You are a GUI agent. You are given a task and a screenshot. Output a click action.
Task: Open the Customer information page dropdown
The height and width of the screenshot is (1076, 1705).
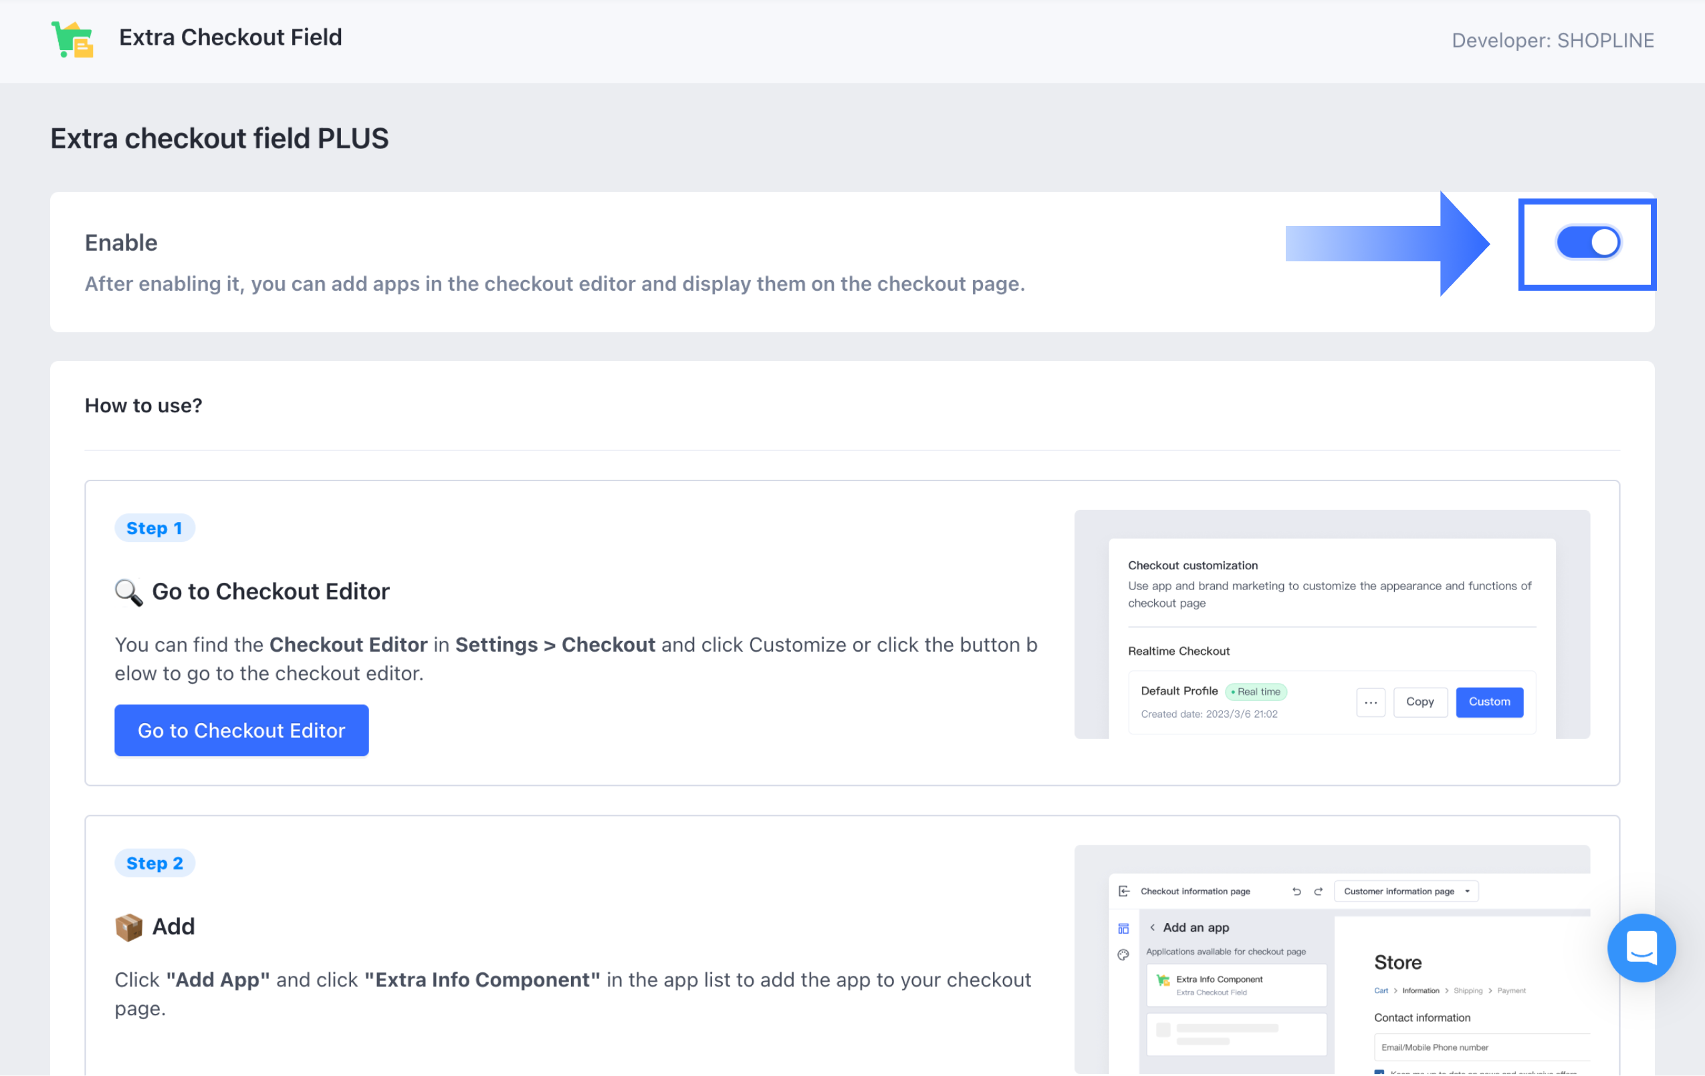[1405, 892]
